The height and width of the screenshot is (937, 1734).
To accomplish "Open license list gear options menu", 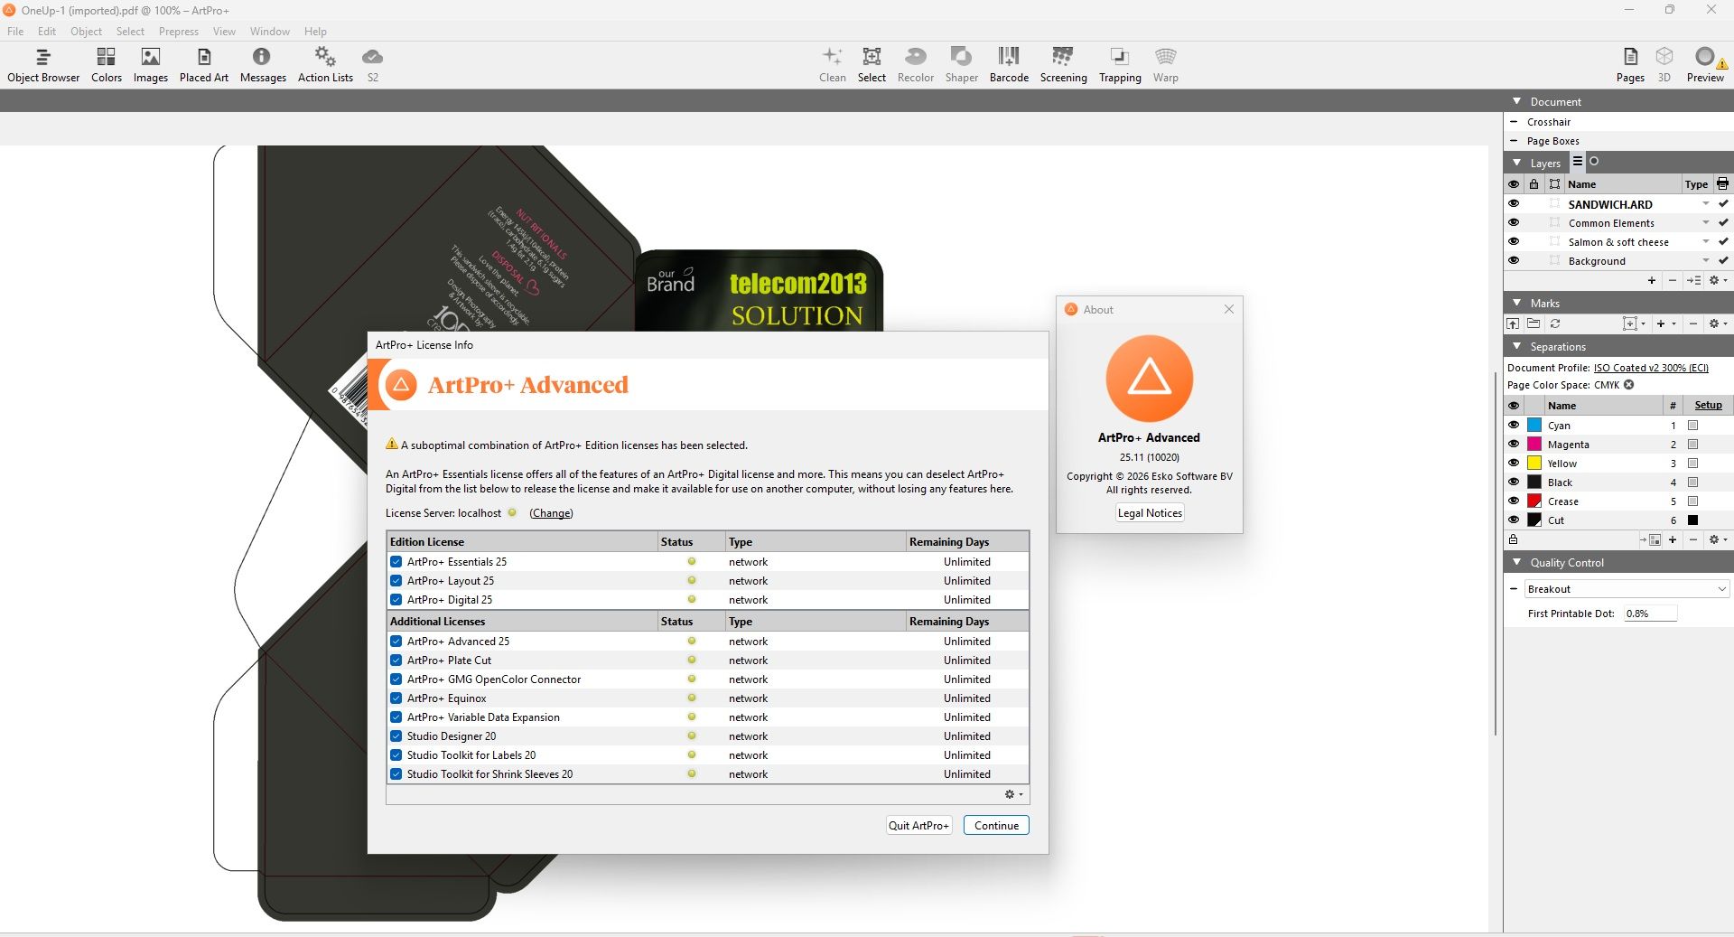I will (x=1014, y=795).
